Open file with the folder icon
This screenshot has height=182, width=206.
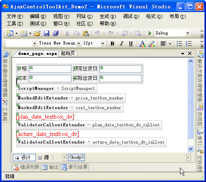pos(37,33)
